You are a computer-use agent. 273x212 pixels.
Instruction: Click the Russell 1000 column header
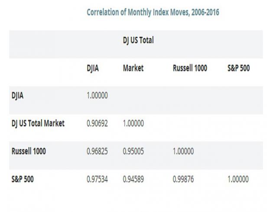coord(190,68)
